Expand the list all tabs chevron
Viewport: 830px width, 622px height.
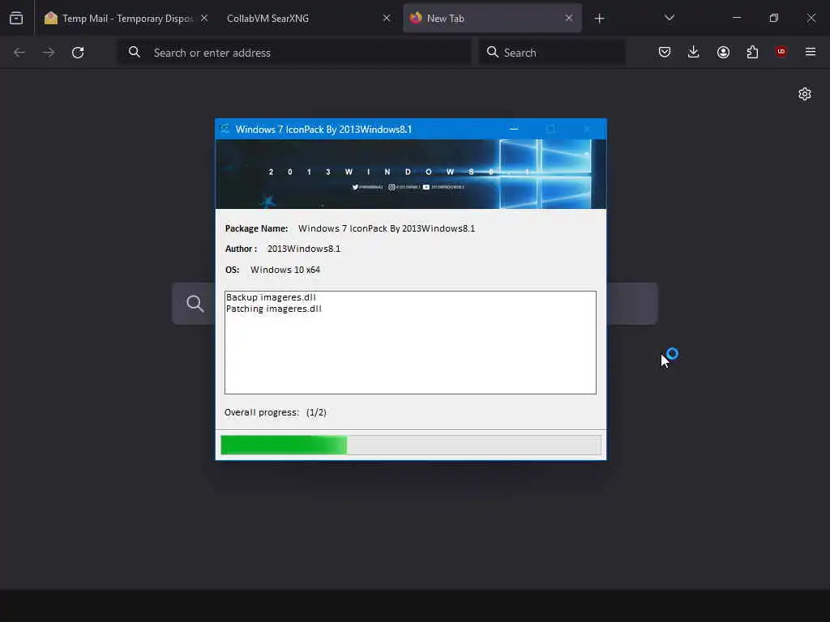point(669,19)
